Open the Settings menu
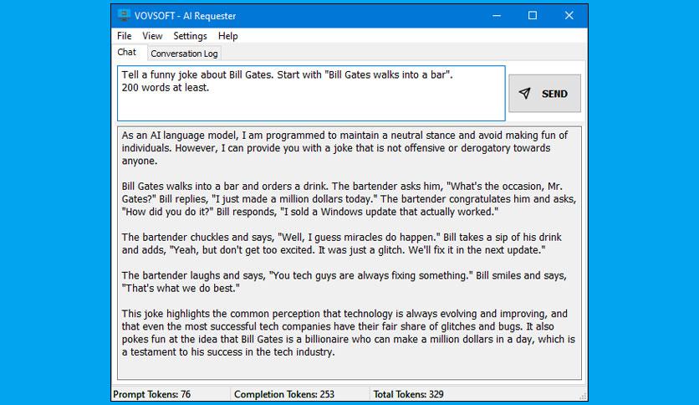The height and width of the screenshot is (405, 699). pos(190,36)
